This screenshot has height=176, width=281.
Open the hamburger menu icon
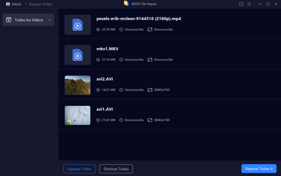pos(249,4)
